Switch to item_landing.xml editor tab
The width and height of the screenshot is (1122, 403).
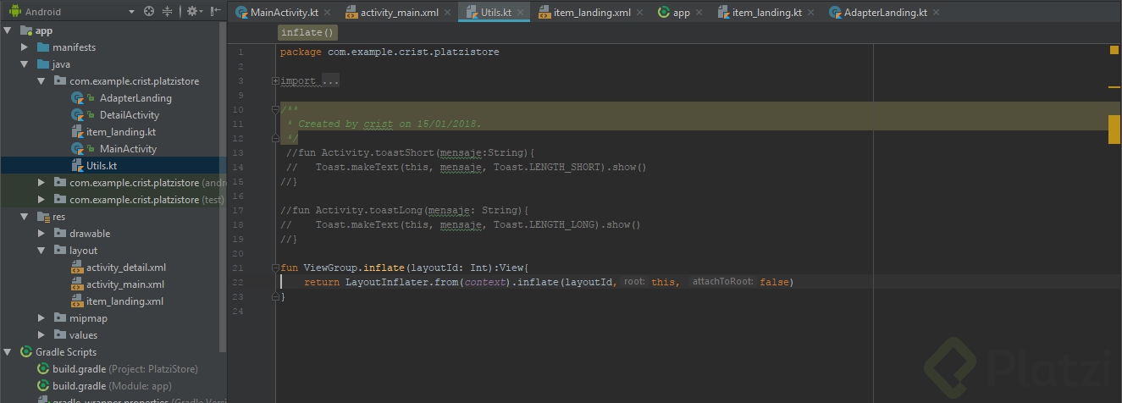click(591, 13)
